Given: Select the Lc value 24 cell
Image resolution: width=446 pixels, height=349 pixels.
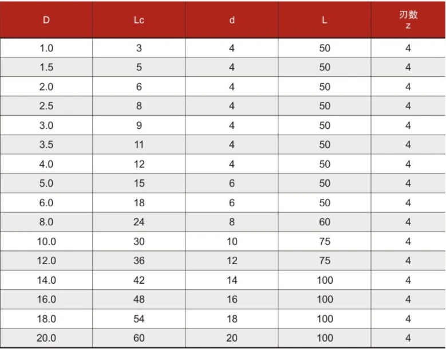Looking at the screenshot, I should 139,222.
